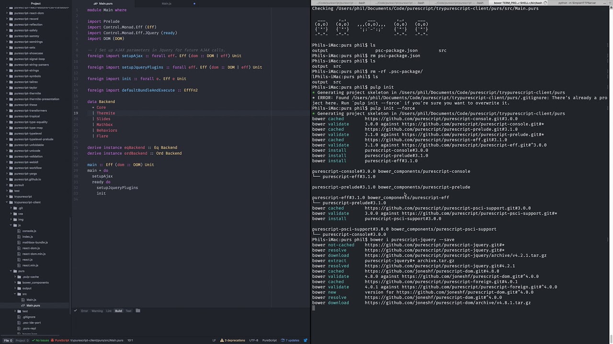Image resolution: width=613 pixels, height=344 pixels.
Task: Collapse the src folder
Action: click(15, 294)
